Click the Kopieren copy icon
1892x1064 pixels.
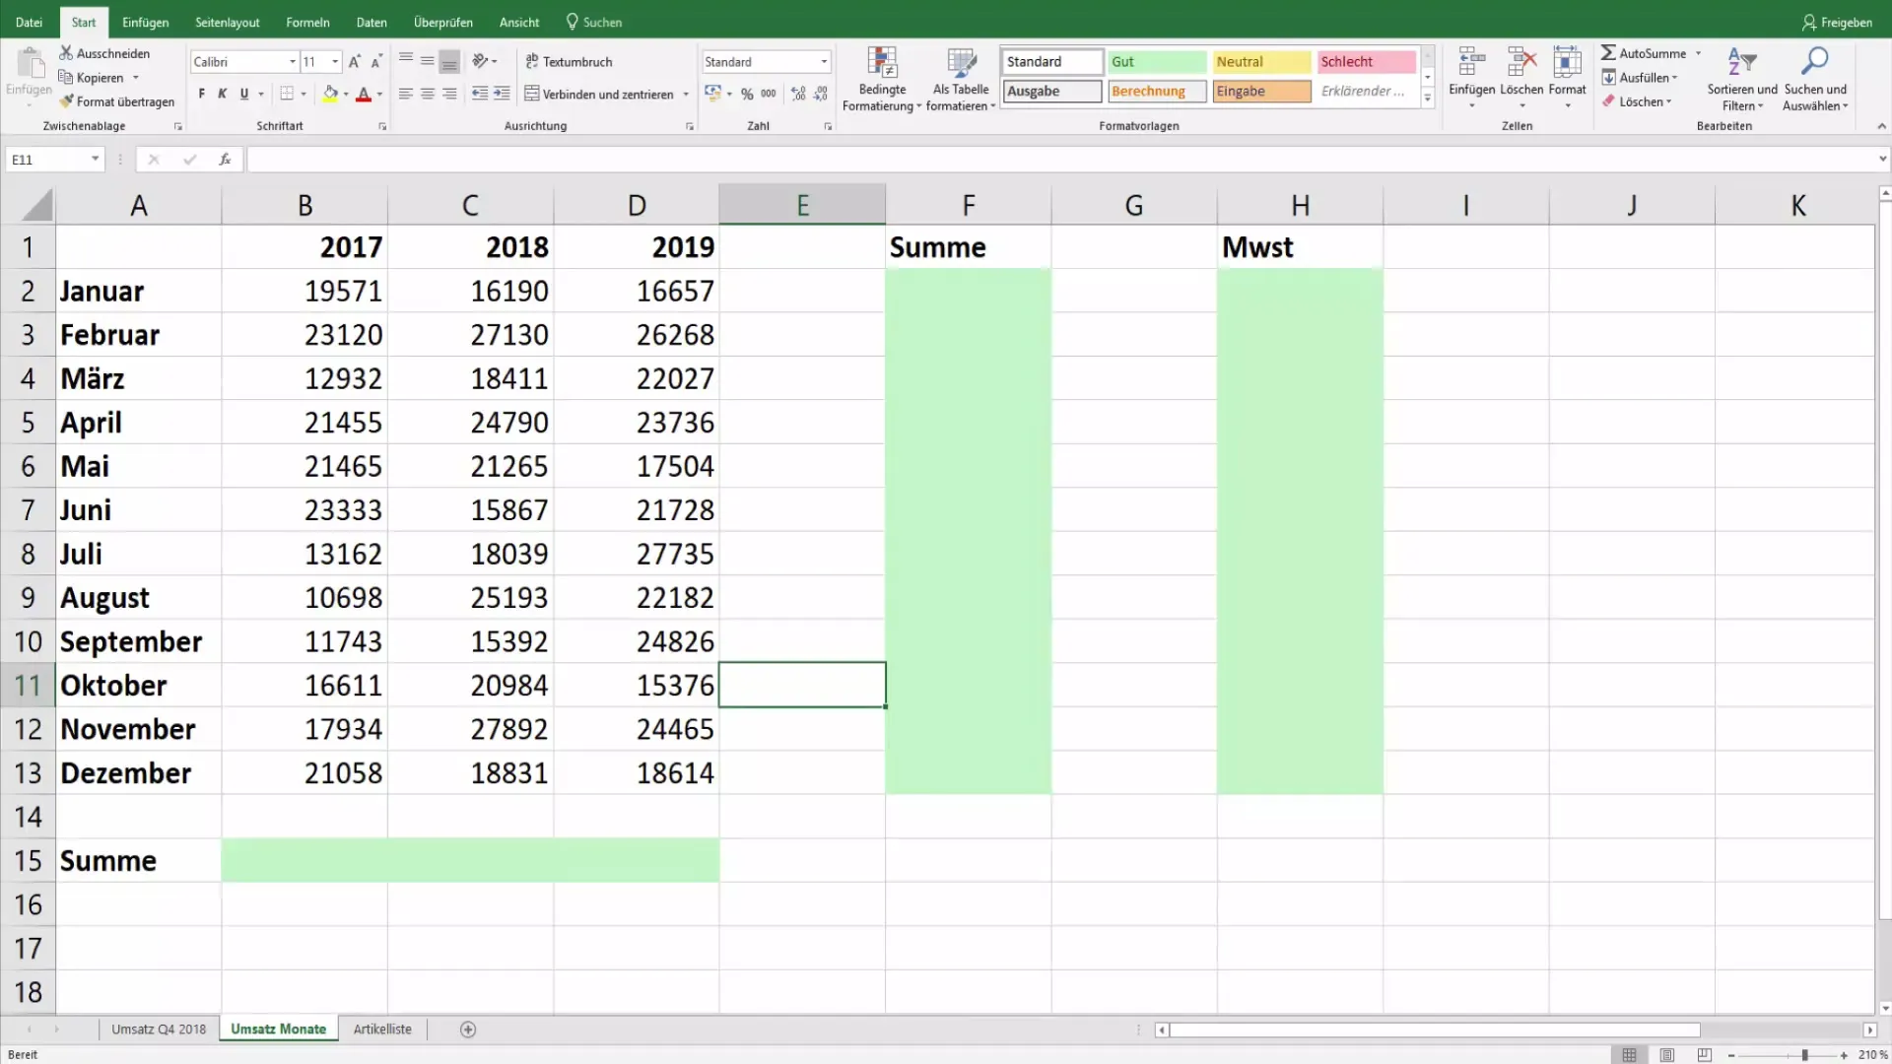click(x=66, y=77)
